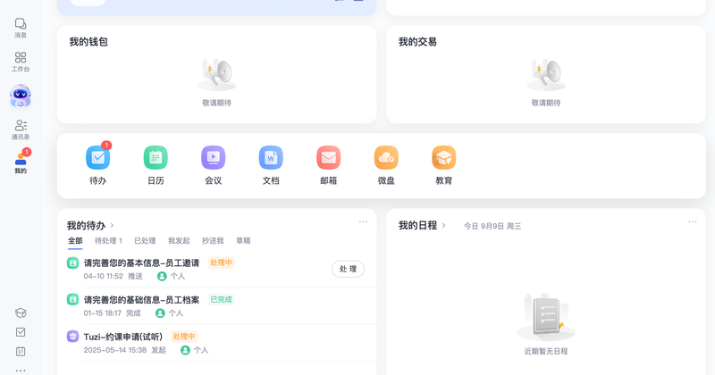
Task: Open the 教育 education app icon
Action: 443,158
